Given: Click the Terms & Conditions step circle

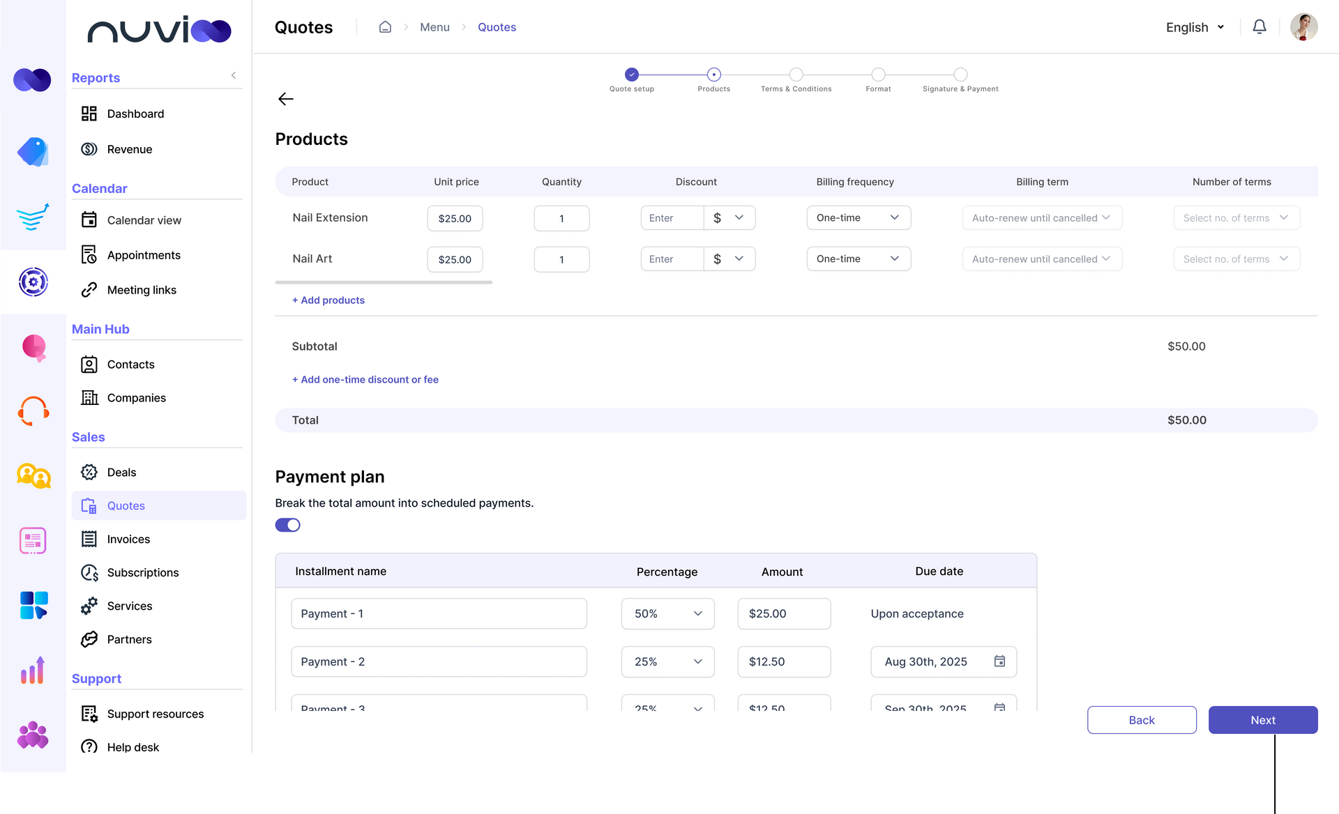Looking at the screenshot, I should [x=796, y=74].
